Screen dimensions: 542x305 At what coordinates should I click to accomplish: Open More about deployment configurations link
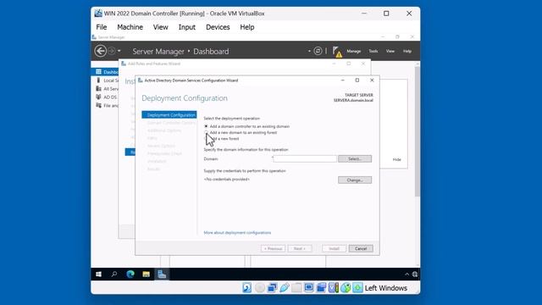click(237, 233)
